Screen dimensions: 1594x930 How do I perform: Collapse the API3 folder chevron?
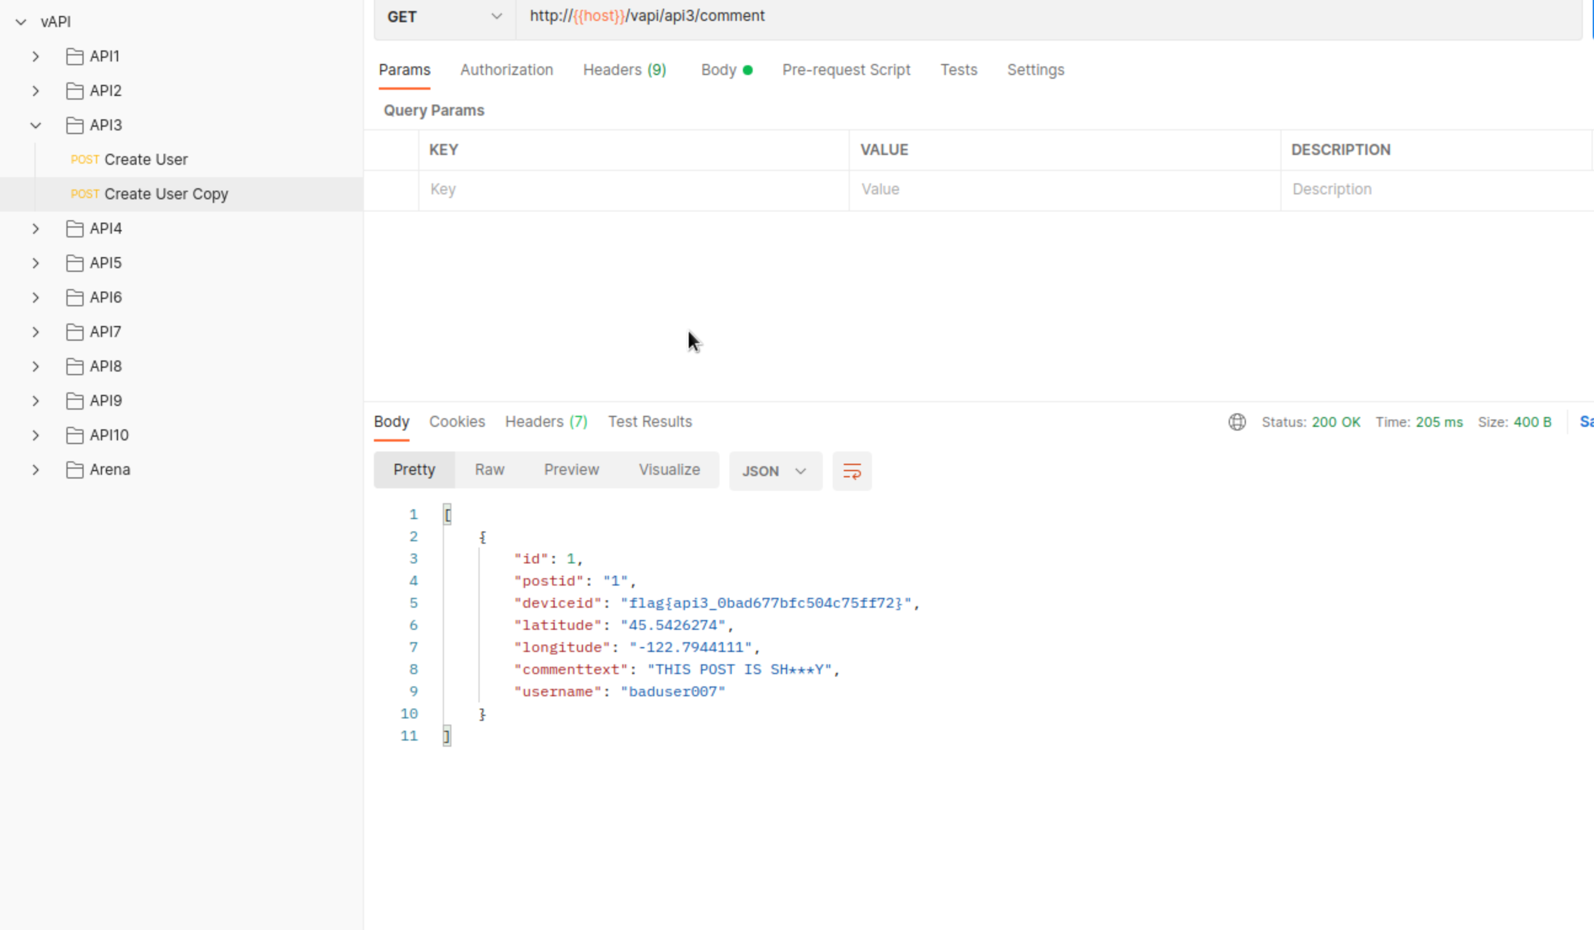point(36,125)
